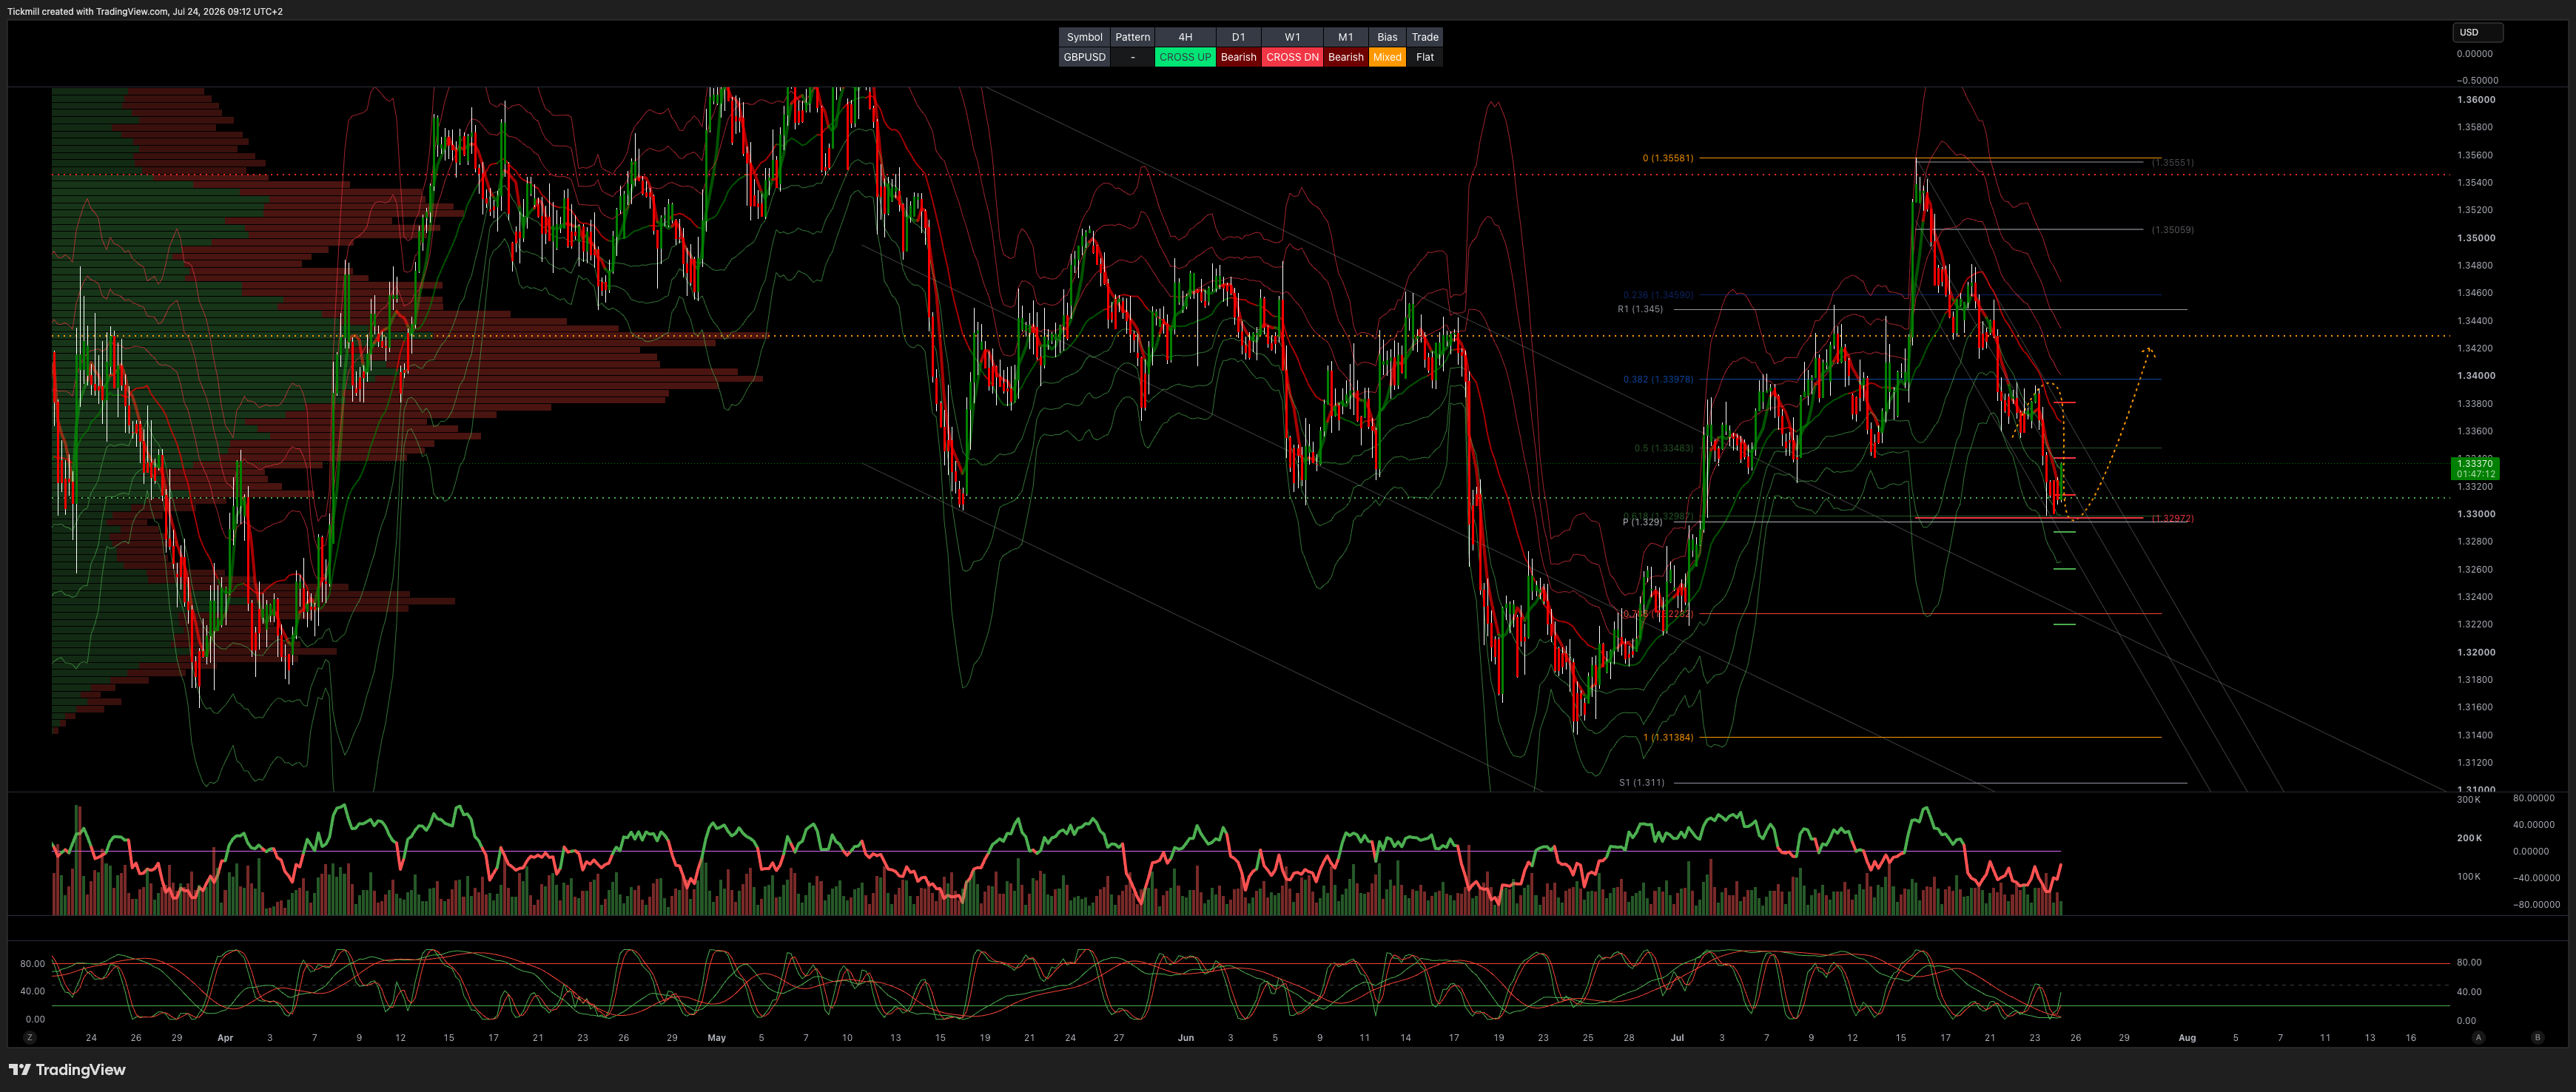
Task: Click the (1.35551) line label
Action: [x=2173, y=162]
